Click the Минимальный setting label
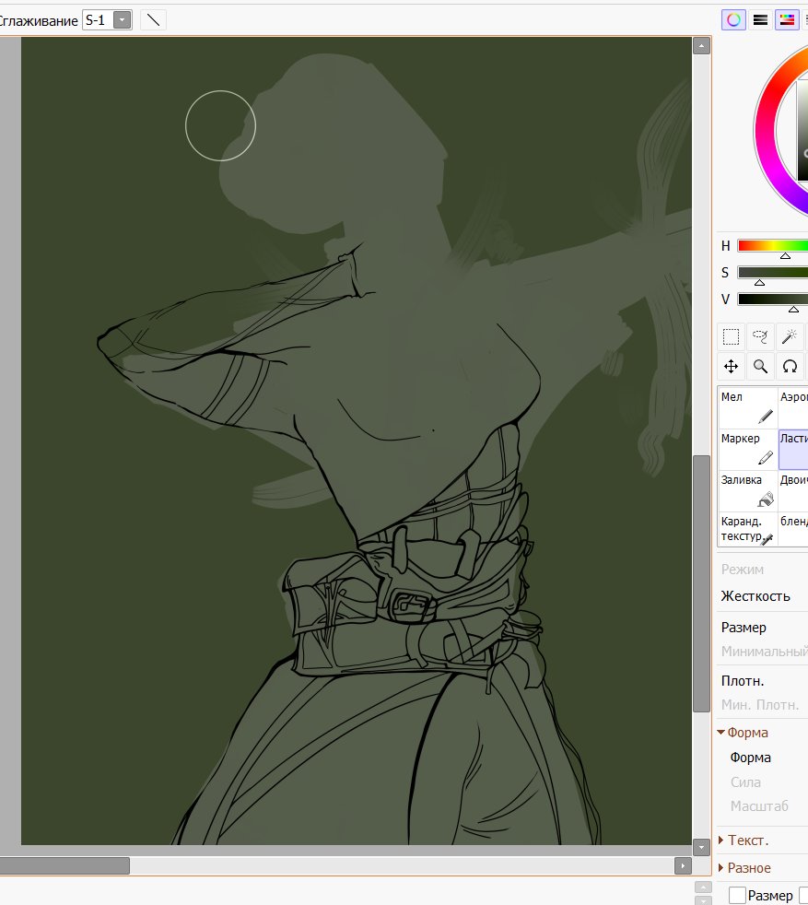 click(764, 652)
